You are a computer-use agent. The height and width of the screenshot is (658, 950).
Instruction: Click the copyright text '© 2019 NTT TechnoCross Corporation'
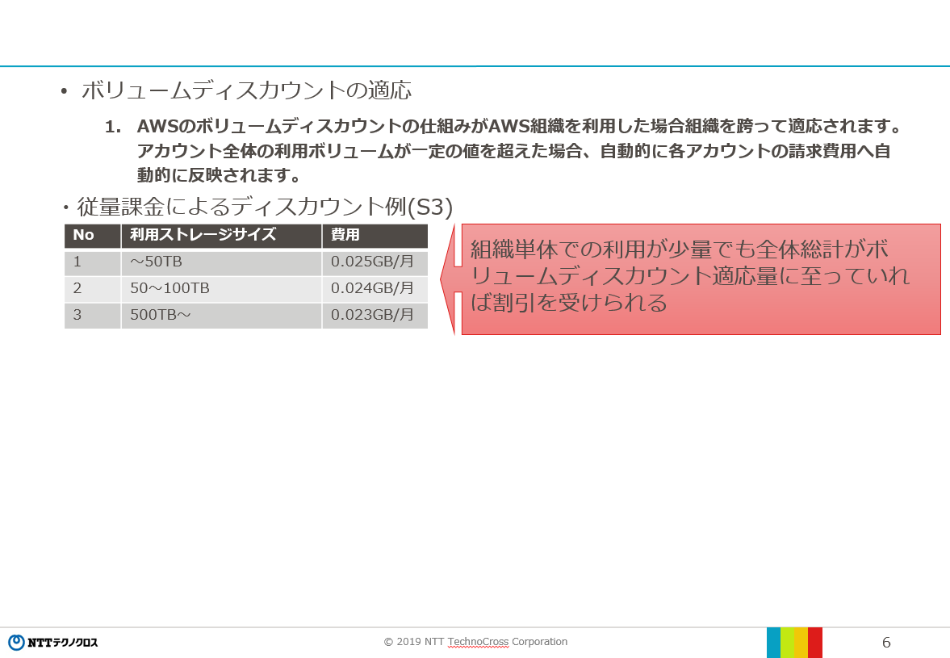coord(475,642)
